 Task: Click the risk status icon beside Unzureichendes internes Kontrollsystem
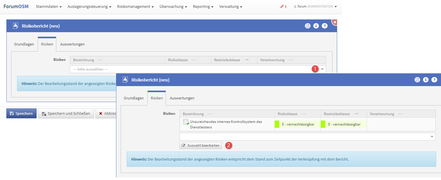[x=186, y=122]
